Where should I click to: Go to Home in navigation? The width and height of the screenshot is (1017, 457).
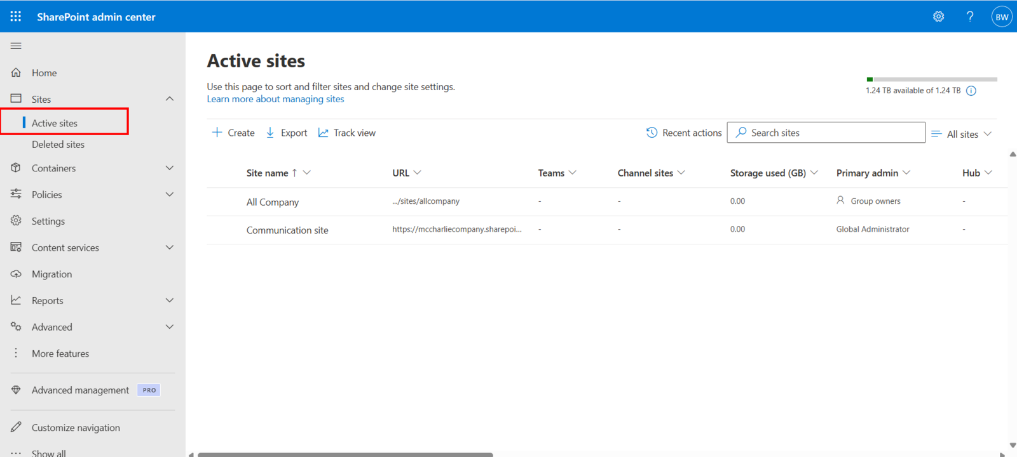click(44, 72)
